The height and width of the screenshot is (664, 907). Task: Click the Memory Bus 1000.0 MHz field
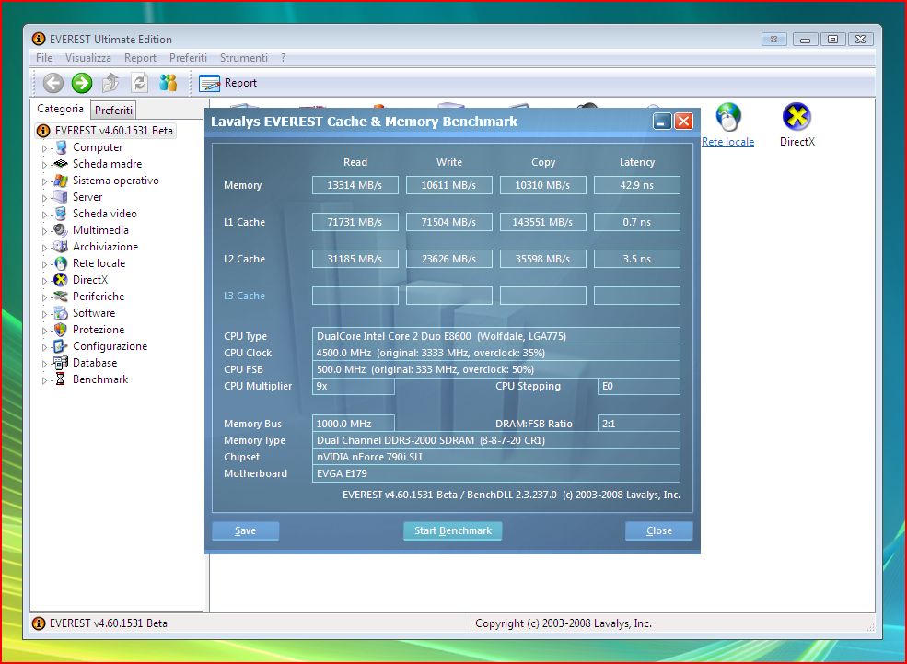pos(354,424)
